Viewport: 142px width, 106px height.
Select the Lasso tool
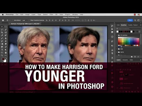coord(2,29)
